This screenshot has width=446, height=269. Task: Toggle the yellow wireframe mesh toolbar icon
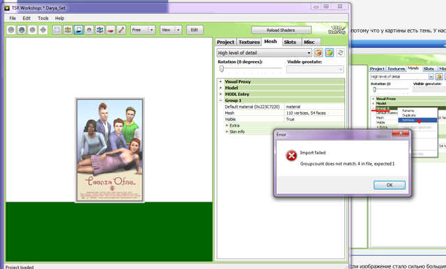[x=68, y=30]
